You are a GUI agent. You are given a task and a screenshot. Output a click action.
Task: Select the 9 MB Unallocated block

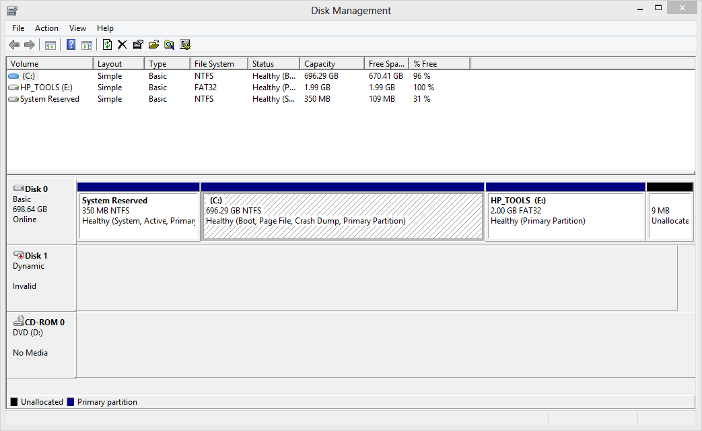click(670, 211)
